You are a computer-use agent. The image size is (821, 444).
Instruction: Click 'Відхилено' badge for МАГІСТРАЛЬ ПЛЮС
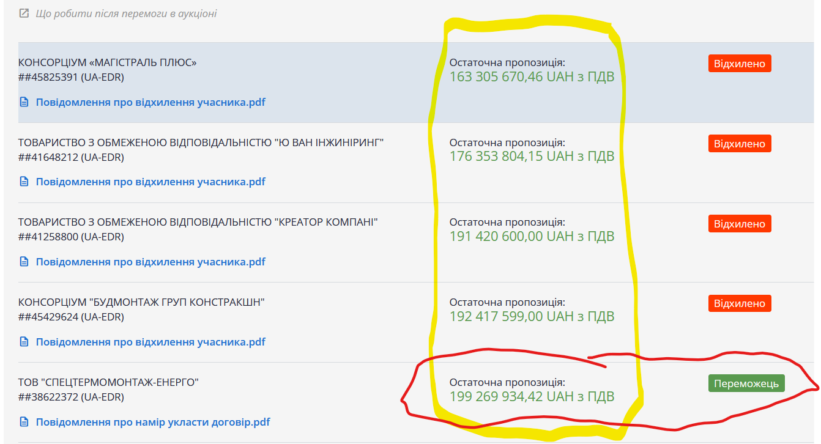(740, 64)
